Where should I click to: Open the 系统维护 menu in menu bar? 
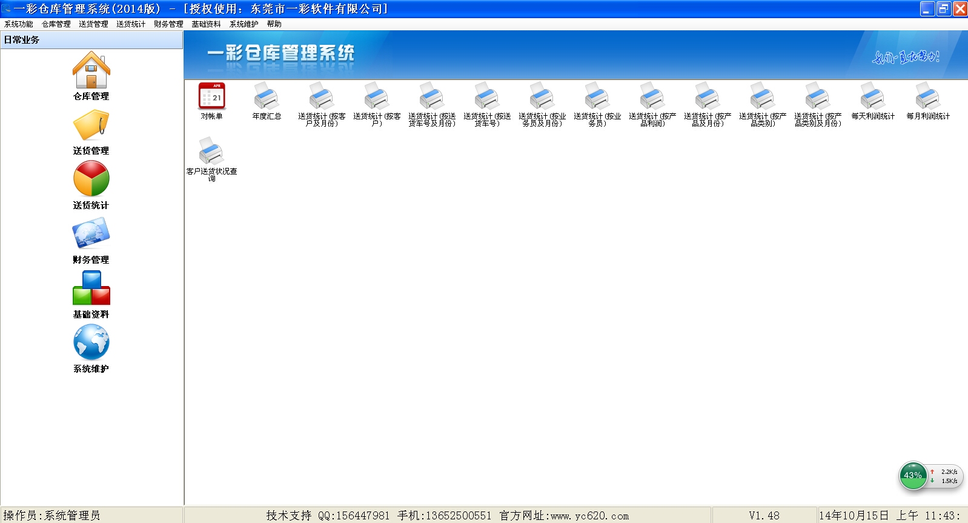244,24
